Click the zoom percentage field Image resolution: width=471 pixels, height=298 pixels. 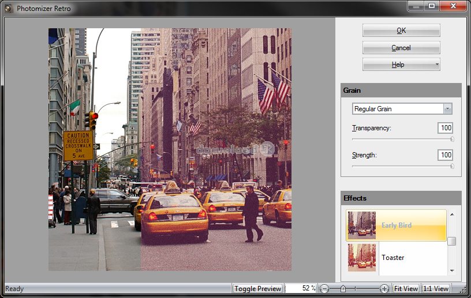[x=301, y=288]
